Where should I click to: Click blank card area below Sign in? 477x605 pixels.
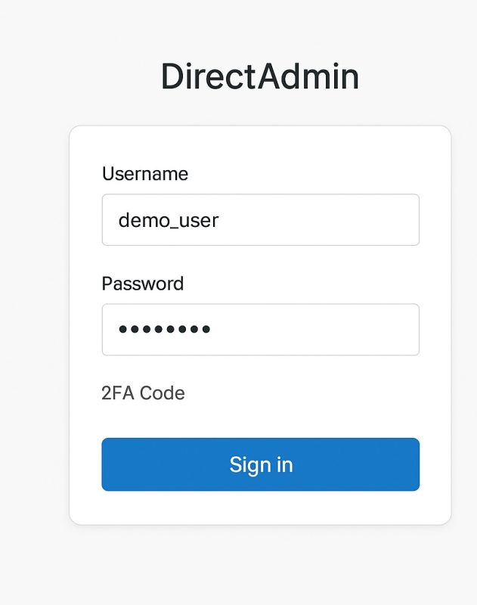[260, 507]
